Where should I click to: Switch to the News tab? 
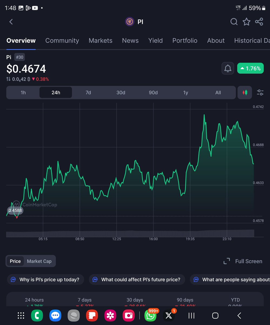(130, 41)
